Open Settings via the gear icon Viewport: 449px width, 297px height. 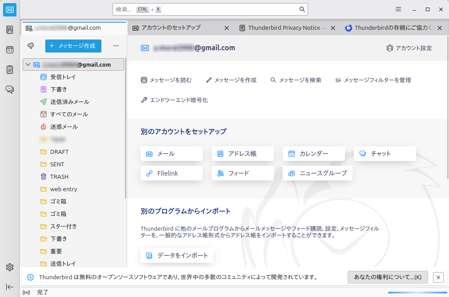coord(10,267)
